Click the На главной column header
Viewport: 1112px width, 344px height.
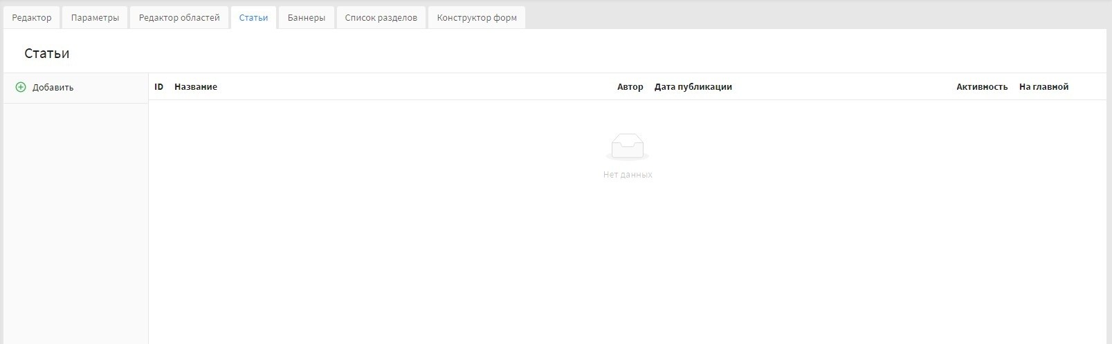click(1043, 87)
